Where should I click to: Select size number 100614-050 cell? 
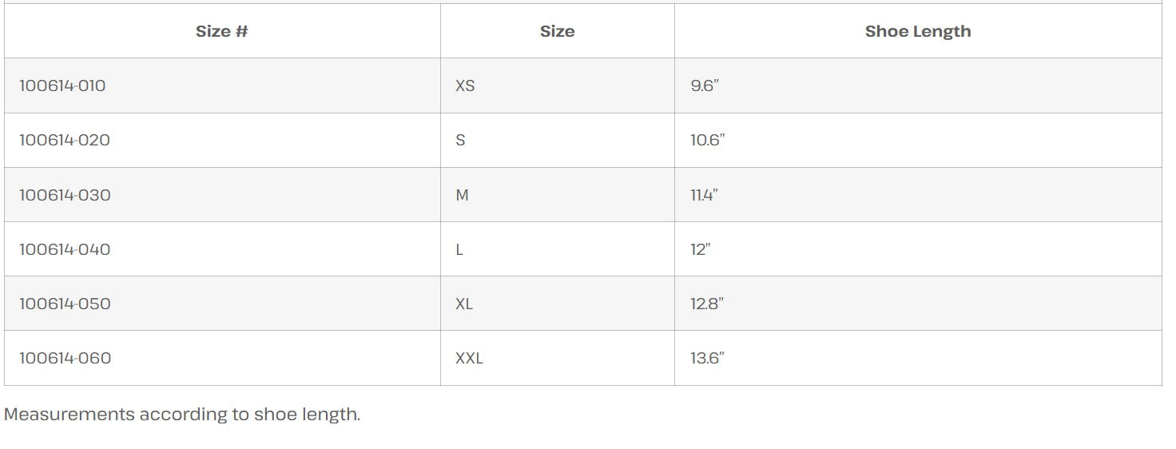[65, 304]
